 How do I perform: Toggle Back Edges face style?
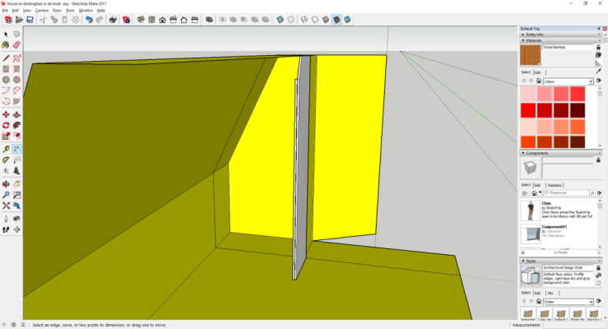(x=291, y=20)
